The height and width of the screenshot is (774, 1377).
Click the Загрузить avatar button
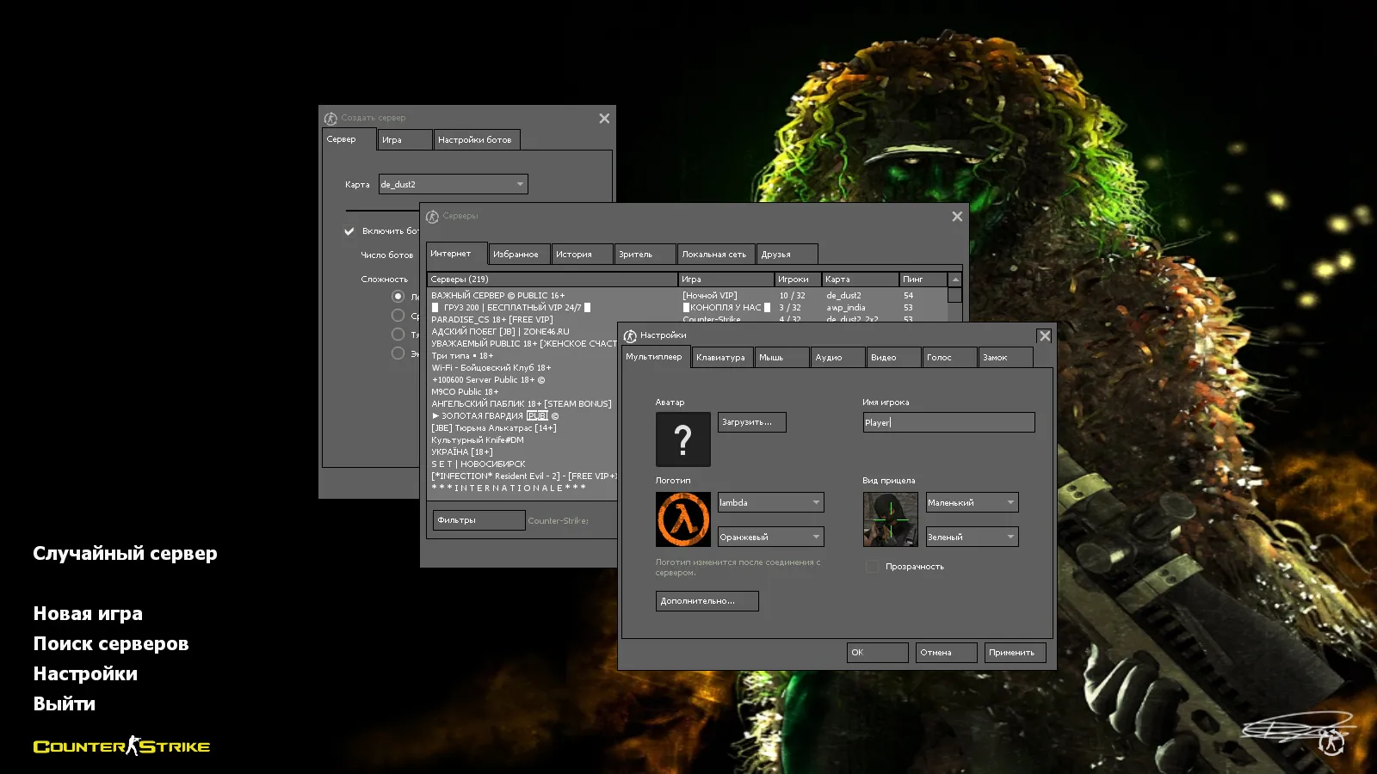pyautogui.click(x=751, y=422)
